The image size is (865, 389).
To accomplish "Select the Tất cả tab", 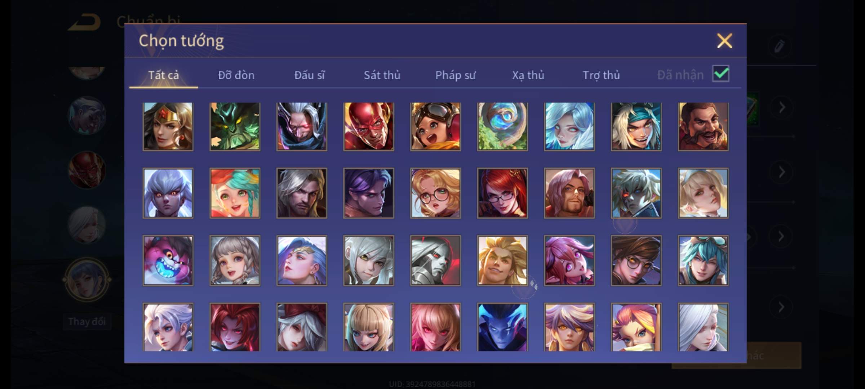I will (163, 75).
